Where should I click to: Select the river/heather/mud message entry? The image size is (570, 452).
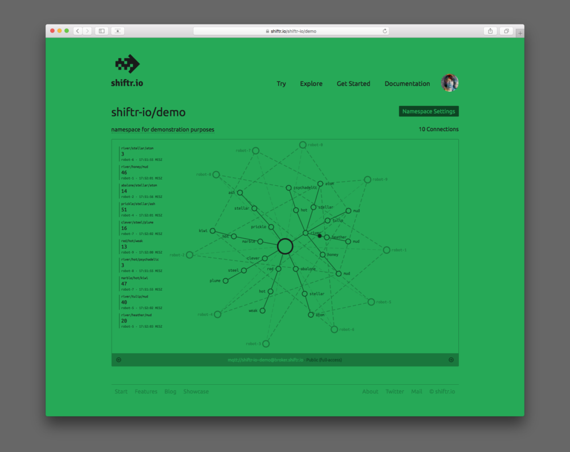[x=141, y=321]
